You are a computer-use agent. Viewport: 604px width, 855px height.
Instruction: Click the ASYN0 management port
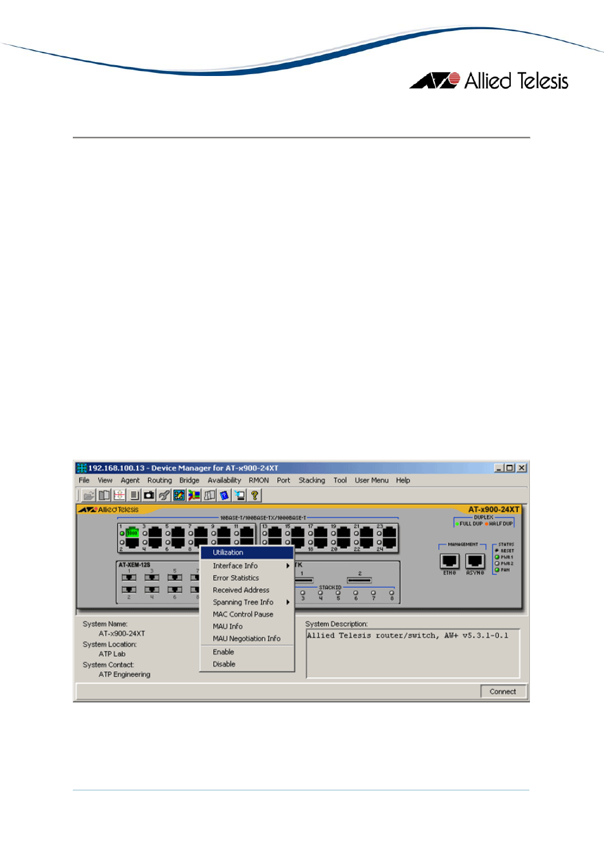(x=475, y=561)
